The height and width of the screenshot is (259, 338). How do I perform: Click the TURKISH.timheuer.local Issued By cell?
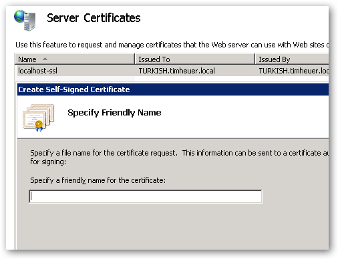point(294,71)
